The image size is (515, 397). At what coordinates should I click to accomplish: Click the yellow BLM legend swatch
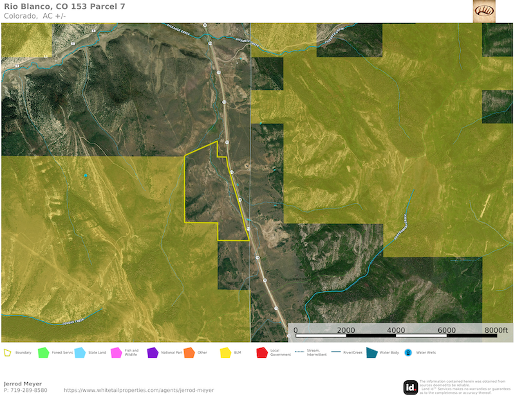click(x=225, y=353)
